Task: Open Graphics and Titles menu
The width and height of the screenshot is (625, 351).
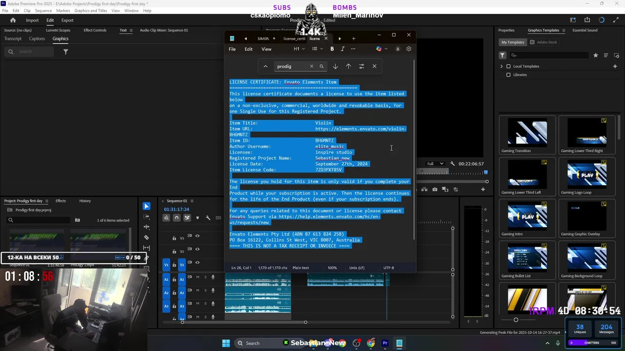Action: point(91,10)
